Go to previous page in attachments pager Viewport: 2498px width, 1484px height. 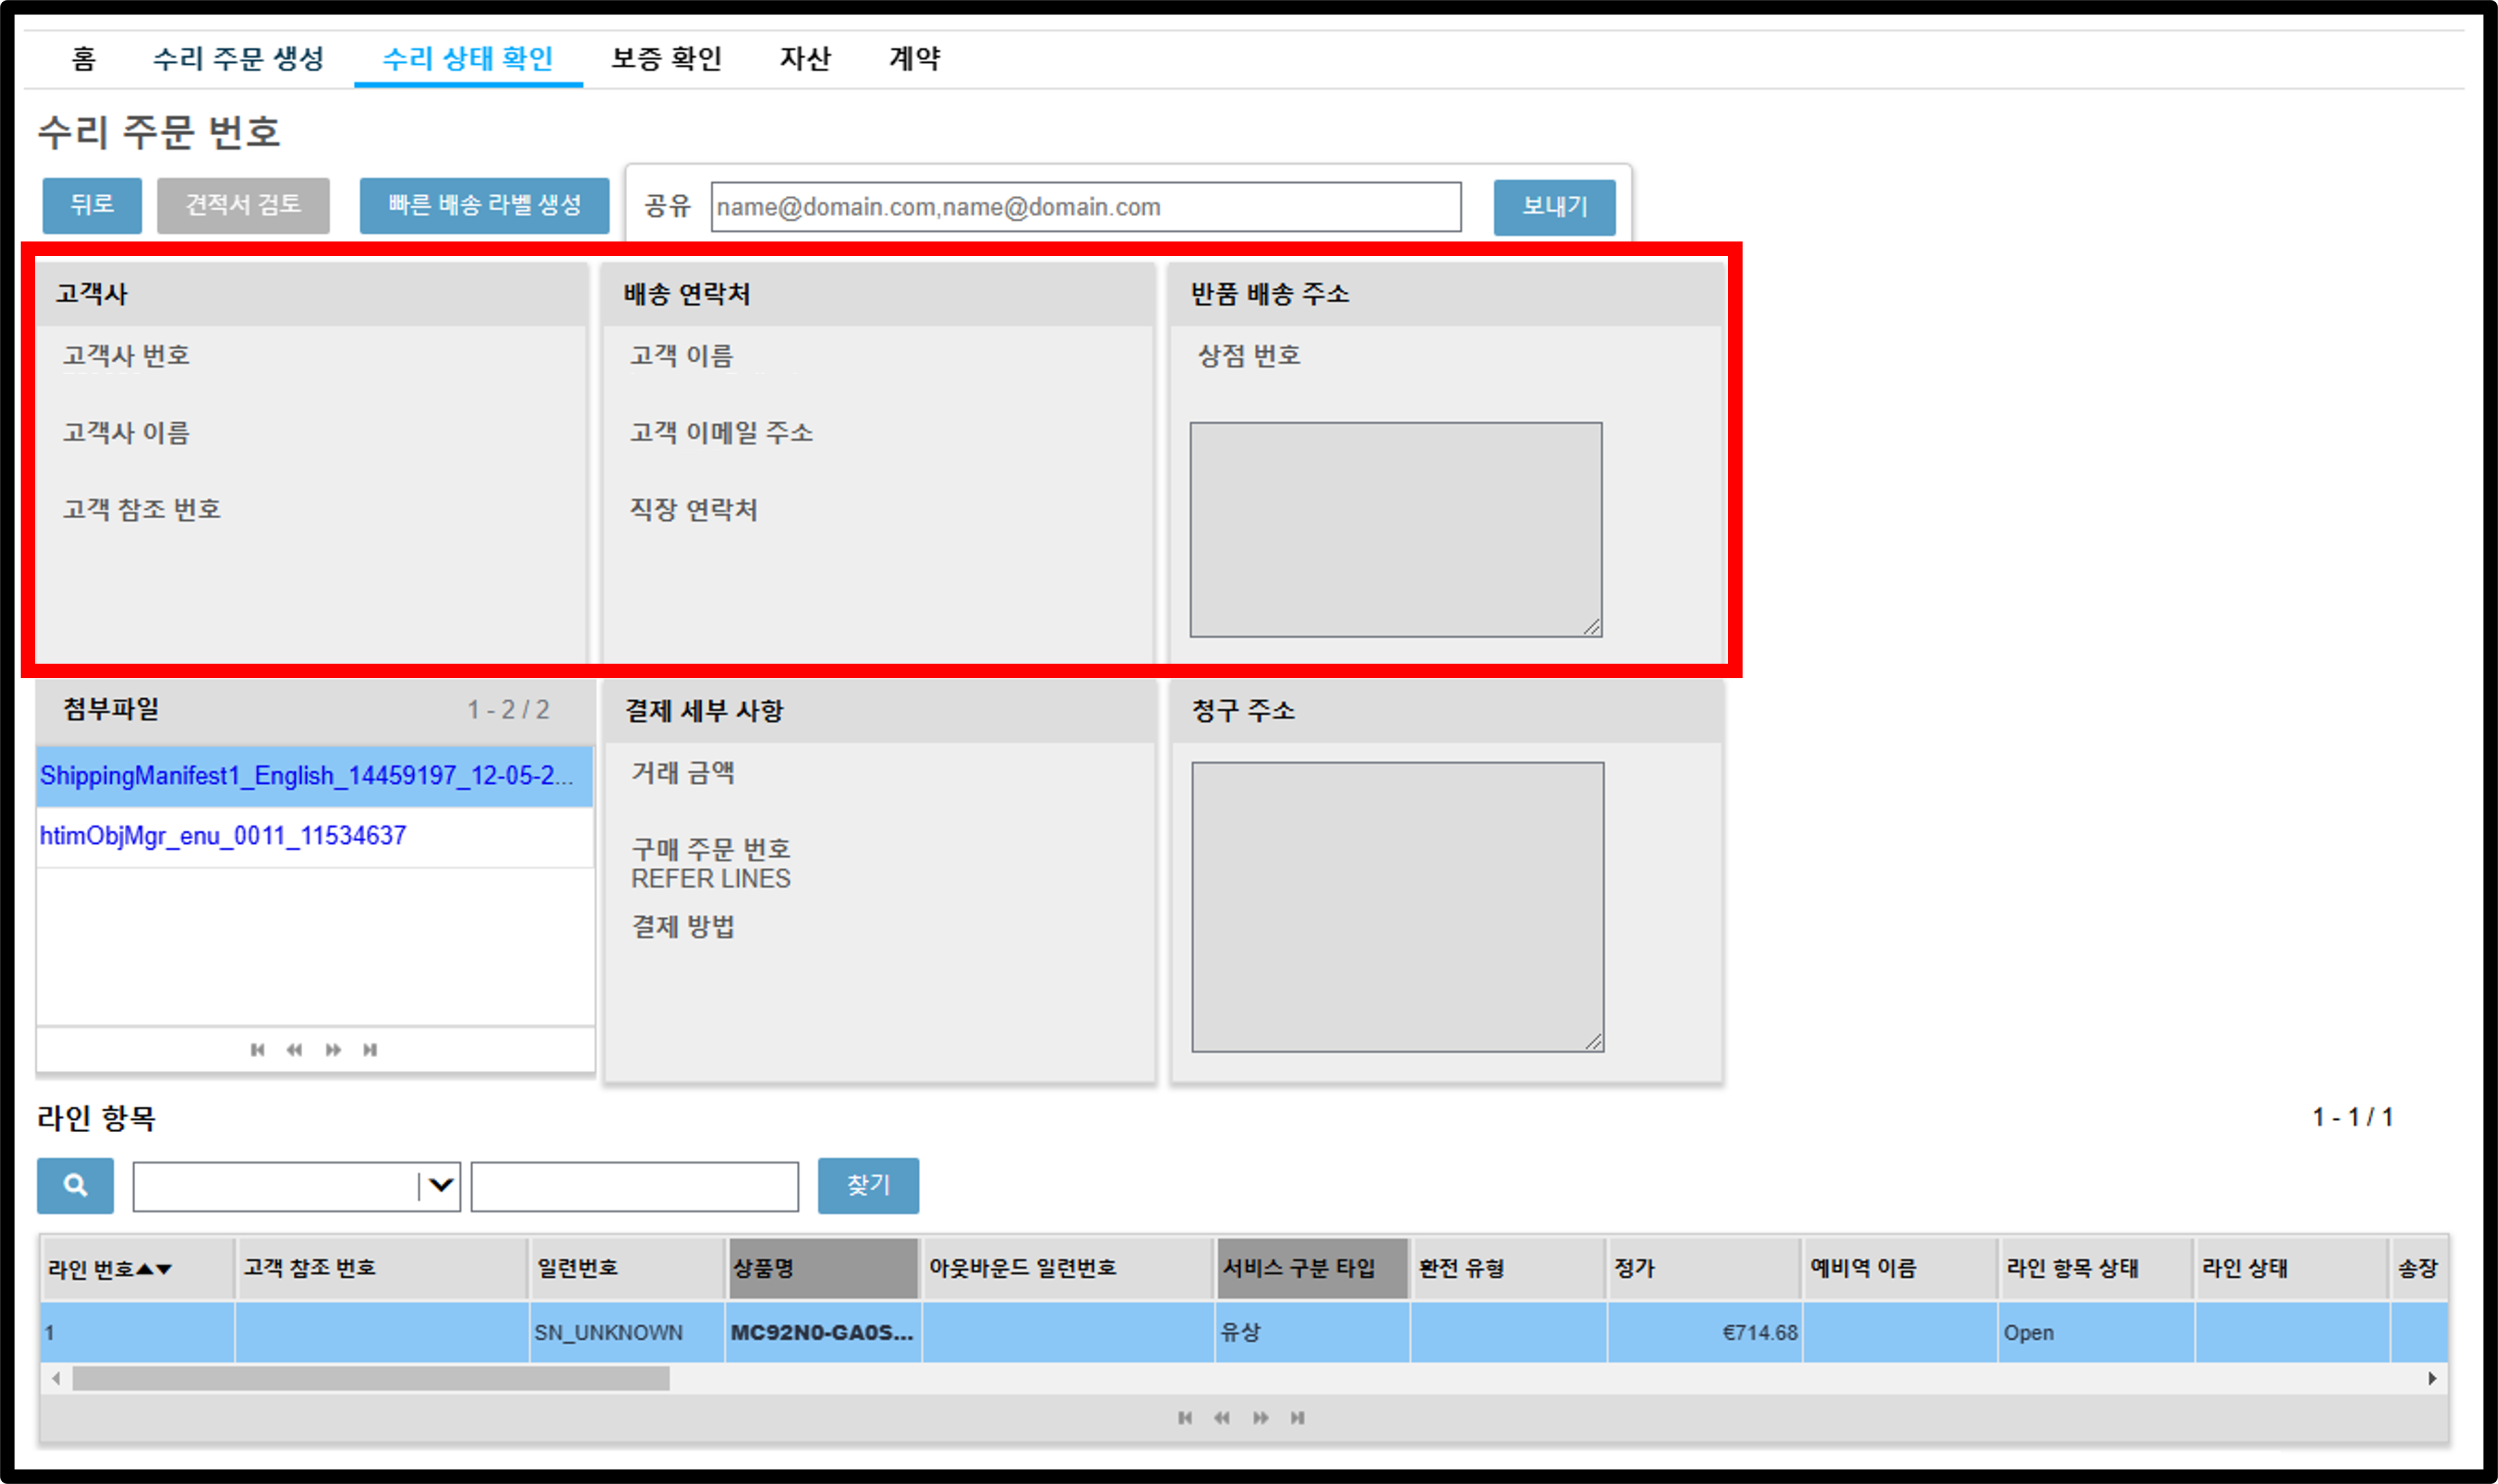(x=294, y=1049)
